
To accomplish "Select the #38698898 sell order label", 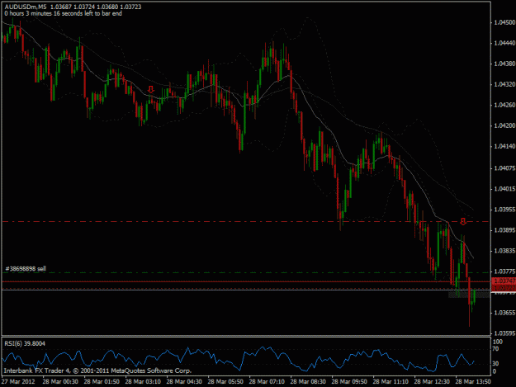I will point(26,269).
